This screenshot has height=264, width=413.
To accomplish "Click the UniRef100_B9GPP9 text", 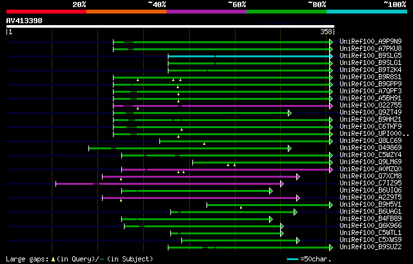I will point(370,84).
